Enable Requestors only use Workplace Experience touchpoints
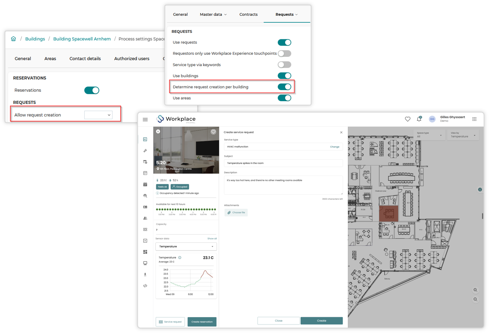The width and height of the screenshot is (489, 333). pos(284,54)
